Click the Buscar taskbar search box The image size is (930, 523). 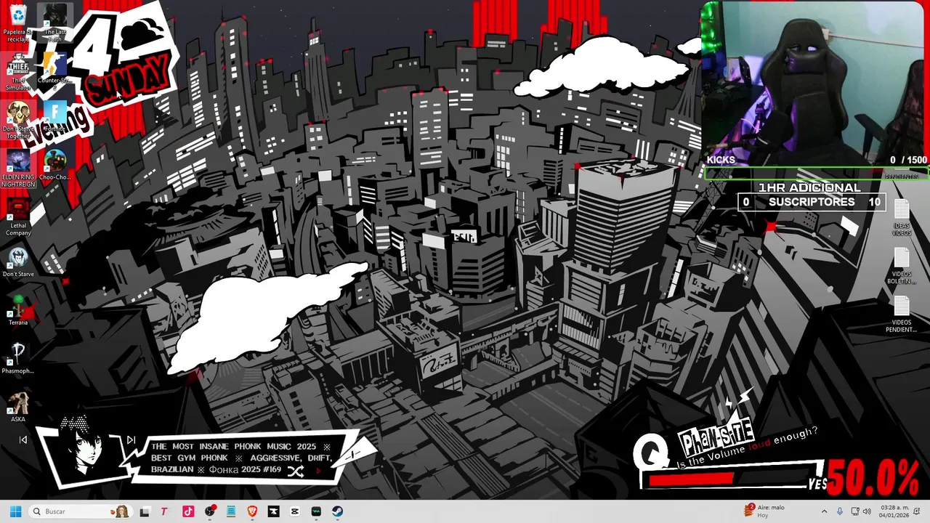point(80,511)
